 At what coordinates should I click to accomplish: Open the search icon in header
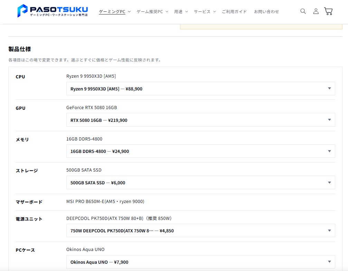(303, 11)
